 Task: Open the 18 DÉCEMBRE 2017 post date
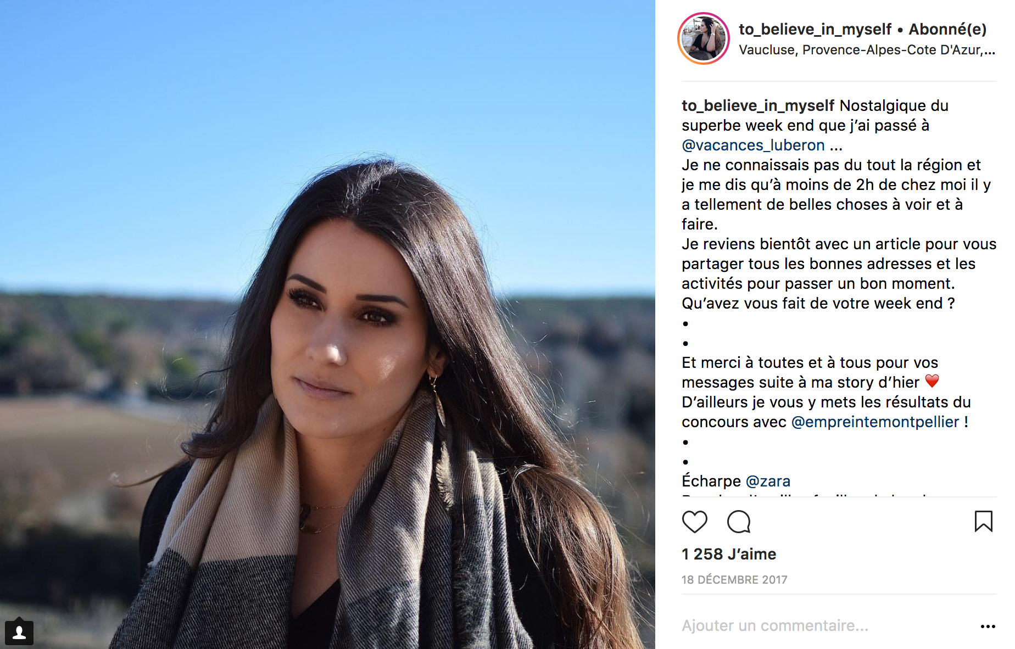[734, 580]
